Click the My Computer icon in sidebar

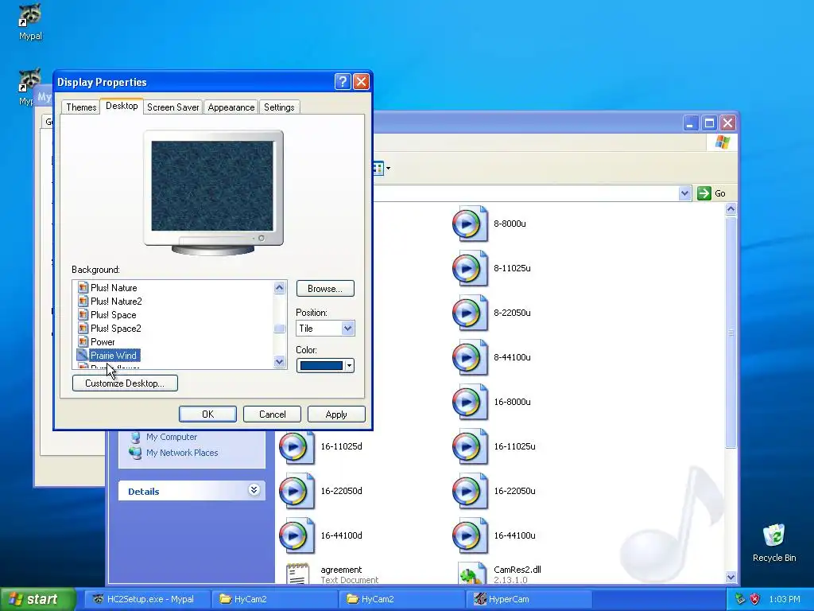[135, 437]
